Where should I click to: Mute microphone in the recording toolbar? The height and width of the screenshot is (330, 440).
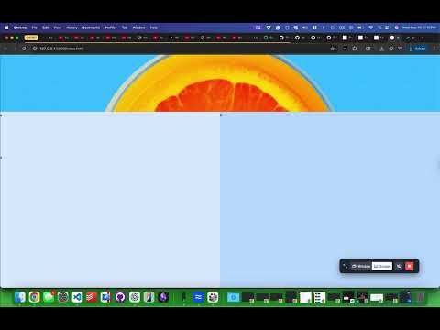click(x=399, y=266)
